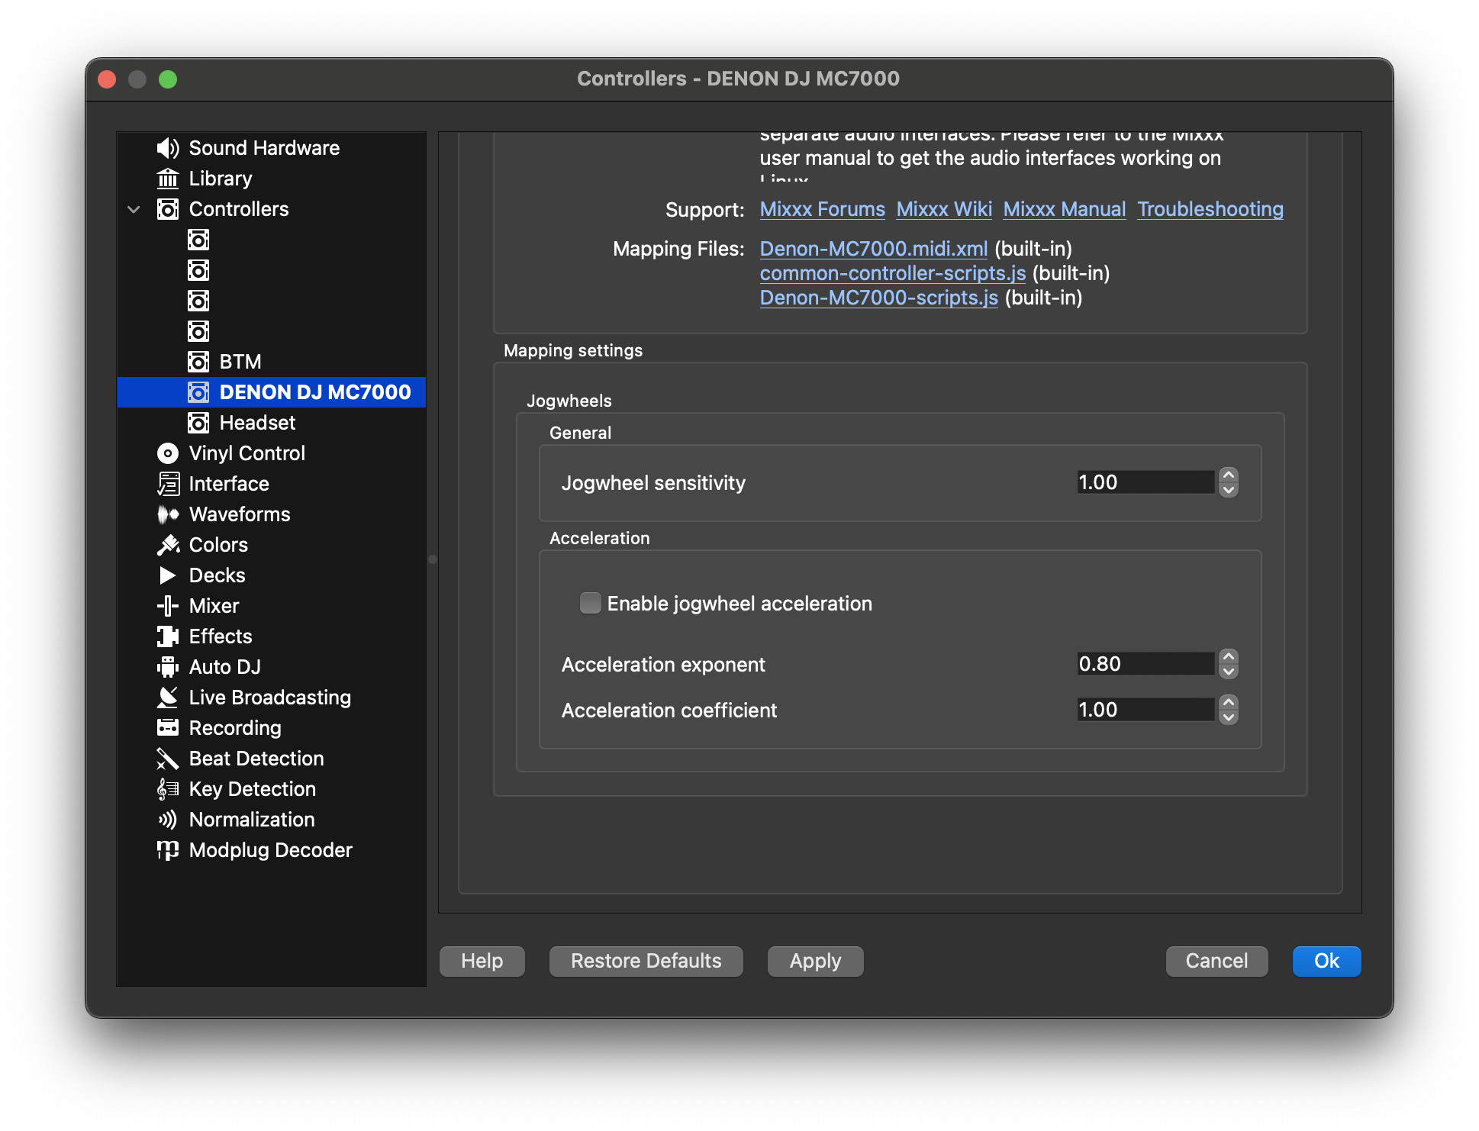This screenshot has height=1131, width=1479.
Task: Increase Jogwheel sensitivity with up arrow
Action: click(1228, 475)
